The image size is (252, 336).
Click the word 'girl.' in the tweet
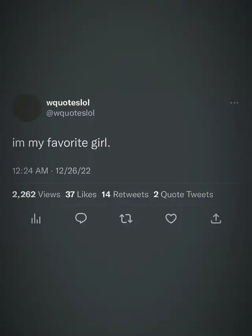pyautogui.click(x=101, y=143)
